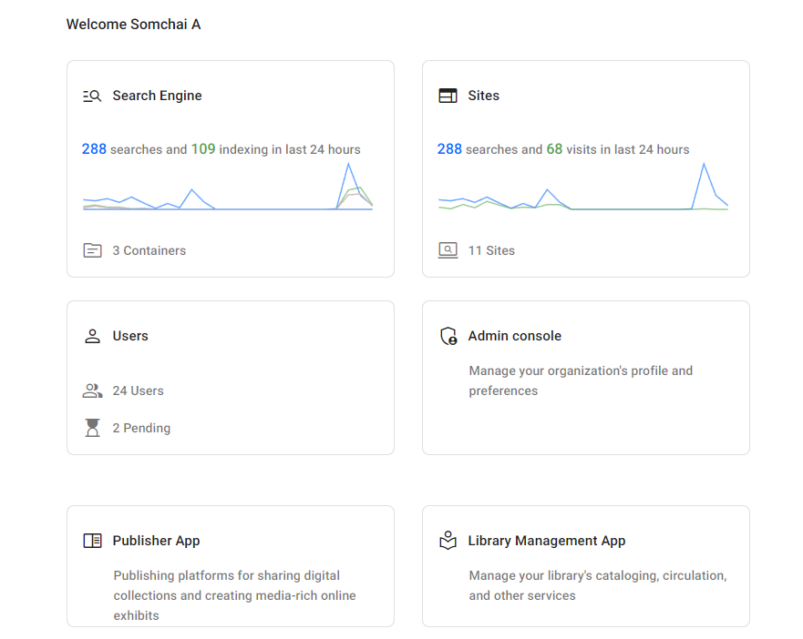Click the Search Engine activity chart

pyautogui.click(x=228, y=191)
